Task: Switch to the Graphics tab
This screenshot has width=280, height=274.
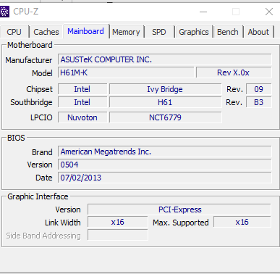Action: [x=194, y=32]
